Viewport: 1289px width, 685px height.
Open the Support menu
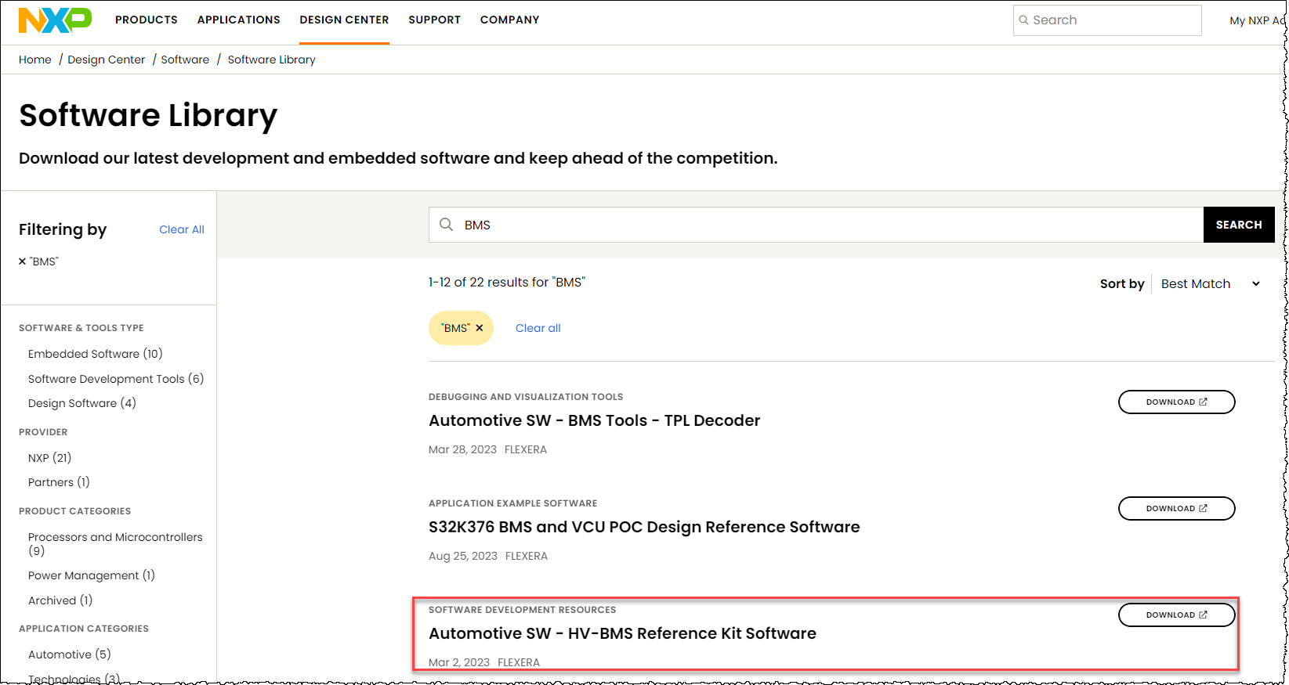point(434,20)
